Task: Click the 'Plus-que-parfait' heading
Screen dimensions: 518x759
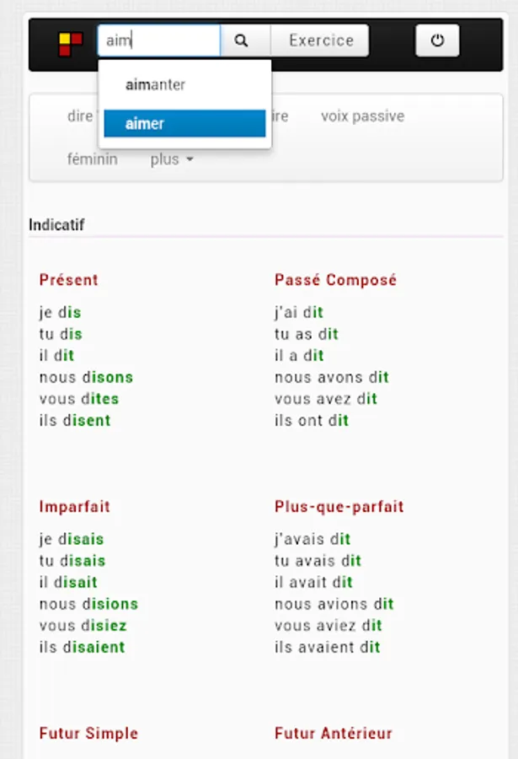Action: pos(339,507)
